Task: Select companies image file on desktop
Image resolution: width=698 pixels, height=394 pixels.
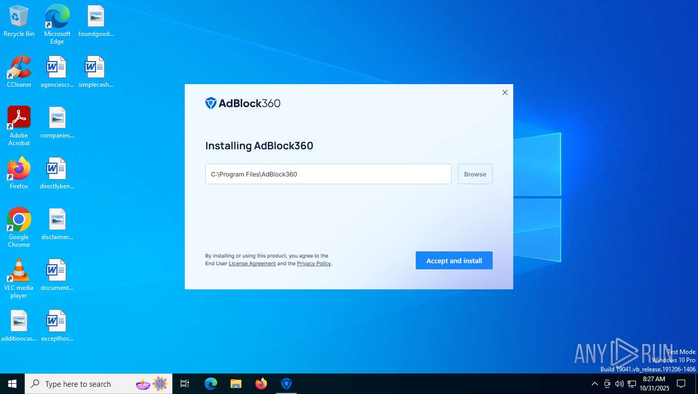Action: click(57, 123)
